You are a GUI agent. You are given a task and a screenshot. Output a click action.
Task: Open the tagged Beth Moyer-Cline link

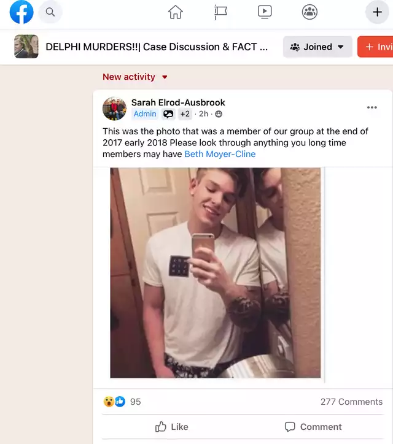click(x=220, y=154)
